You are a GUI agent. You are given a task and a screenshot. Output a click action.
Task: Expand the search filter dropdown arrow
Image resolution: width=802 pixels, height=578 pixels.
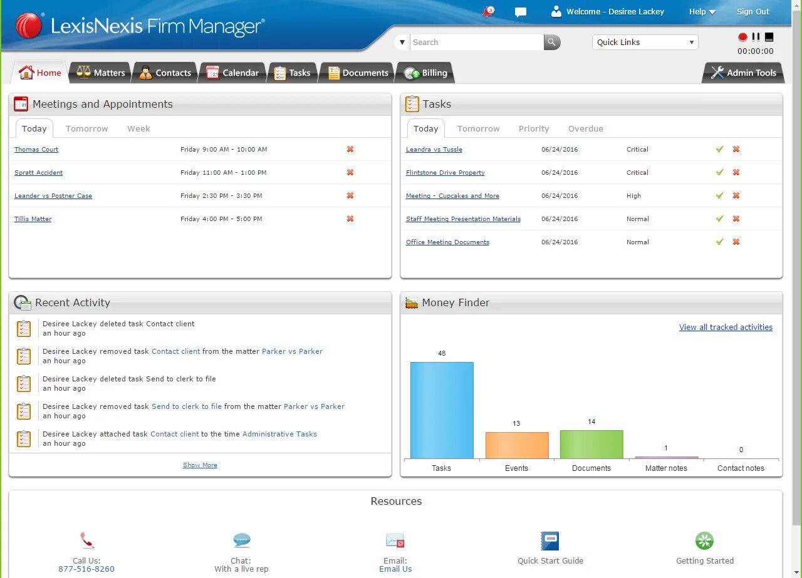(402, 42)
